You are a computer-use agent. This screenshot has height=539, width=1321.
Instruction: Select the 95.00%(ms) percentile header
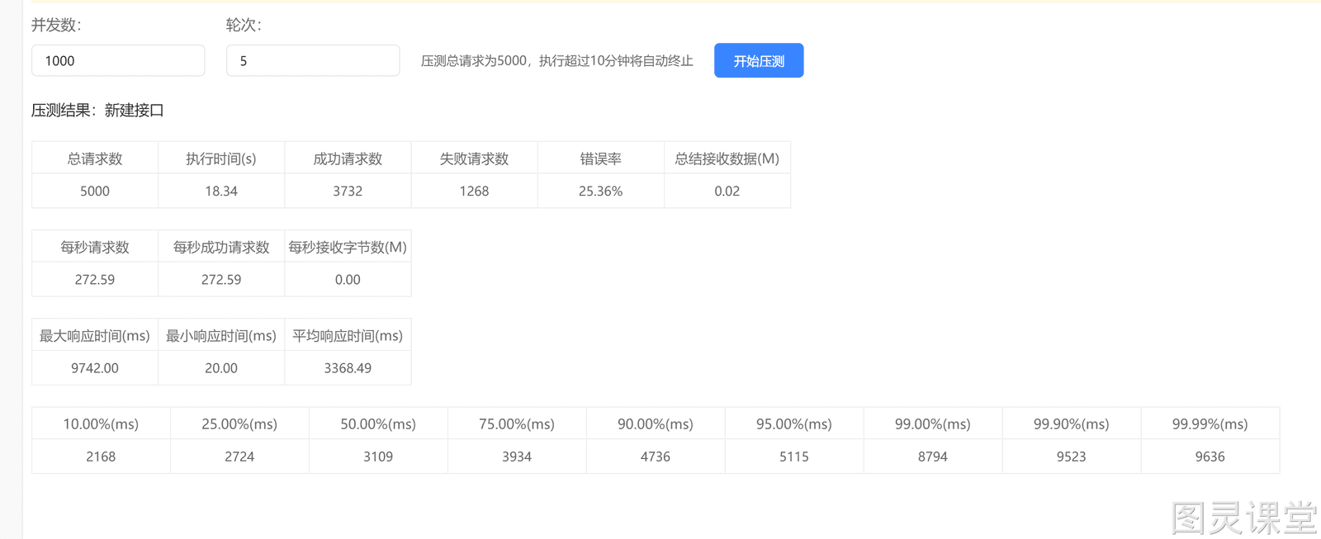point(794,423)
